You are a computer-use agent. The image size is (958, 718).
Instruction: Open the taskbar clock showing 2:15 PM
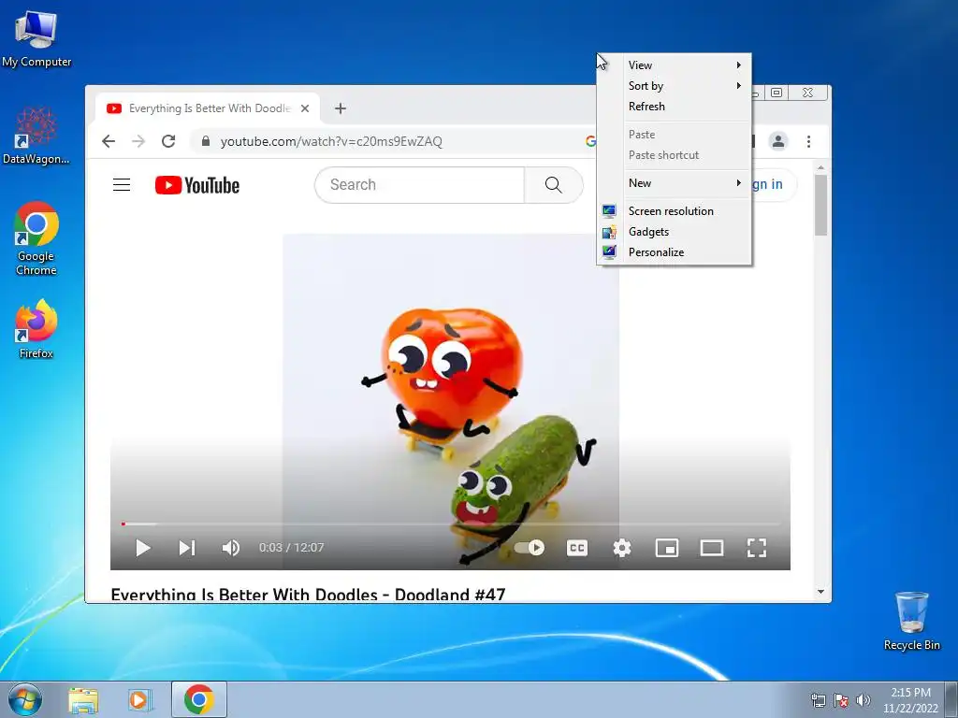coord(910,700)
